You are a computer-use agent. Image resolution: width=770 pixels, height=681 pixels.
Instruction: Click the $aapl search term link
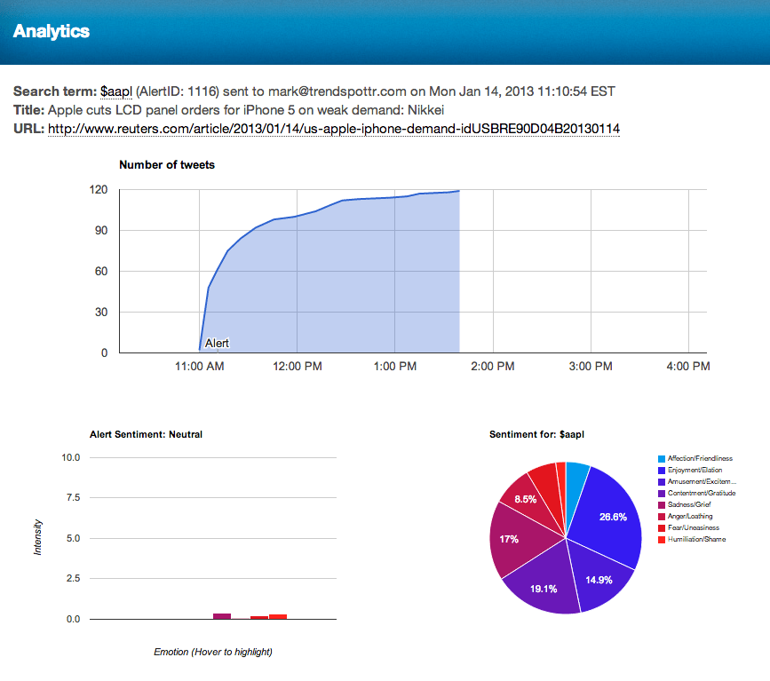[116, 91]
